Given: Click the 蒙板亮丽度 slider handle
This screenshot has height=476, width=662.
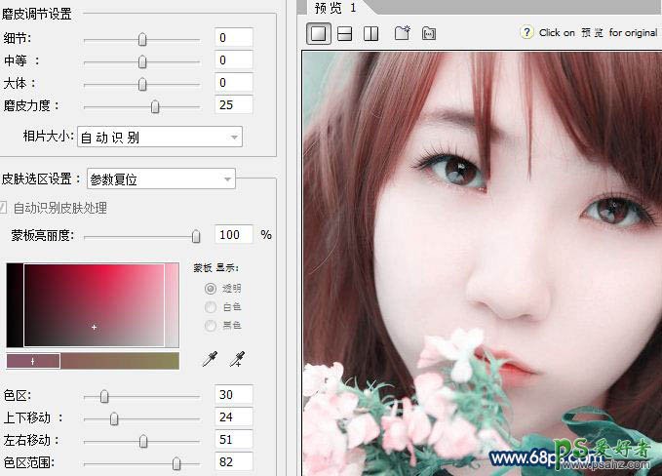Looking at the screenshot, I should click(x=196, y=236).
